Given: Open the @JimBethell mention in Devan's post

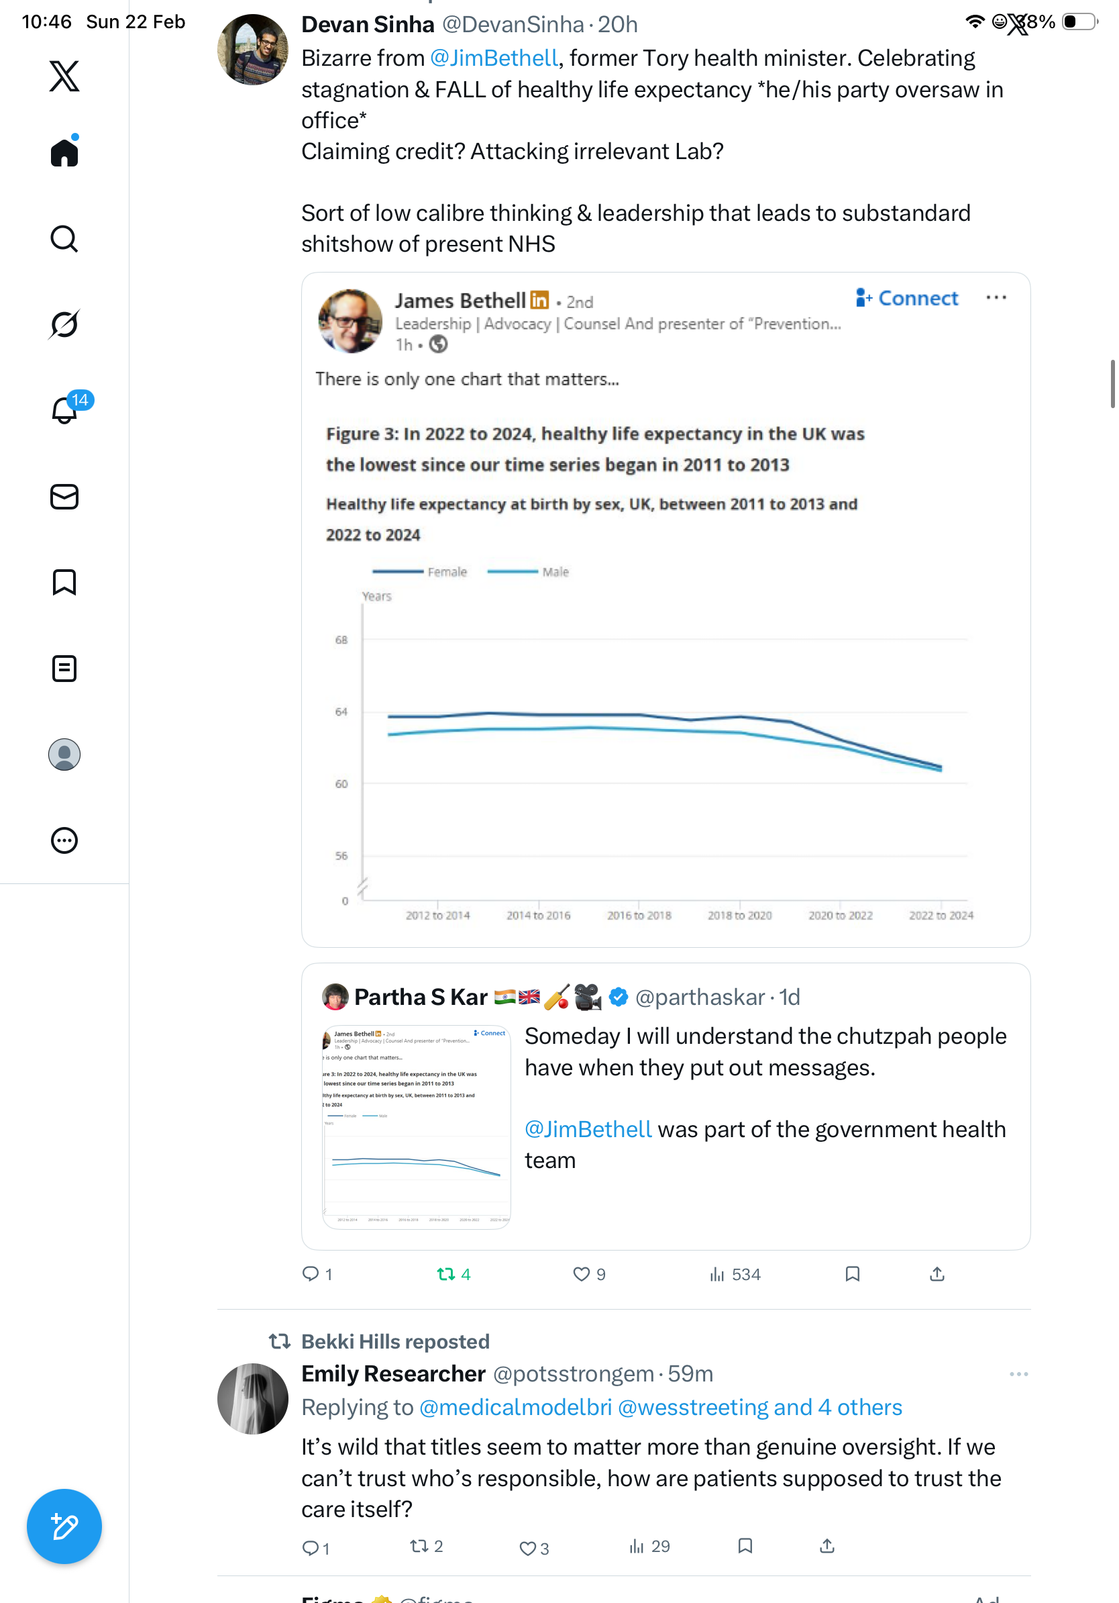Looking at the screenshot, I should (x=494, y=58).
